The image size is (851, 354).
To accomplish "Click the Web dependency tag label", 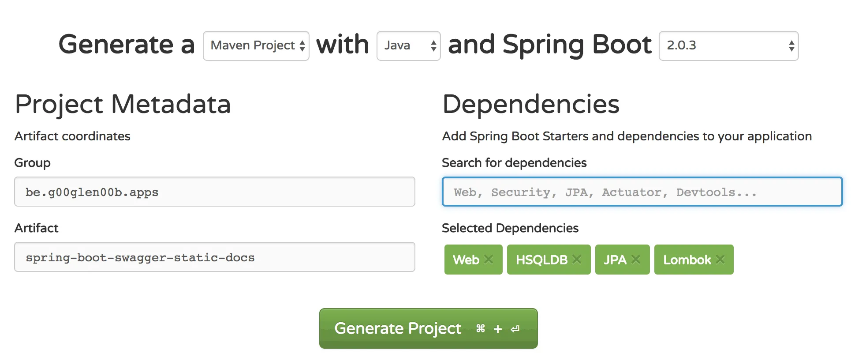I will [466, 260].
